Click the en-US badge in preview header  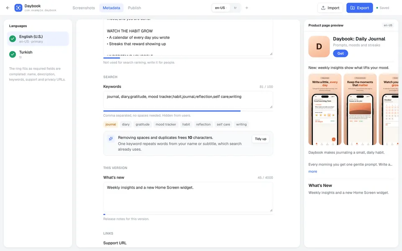388,26
